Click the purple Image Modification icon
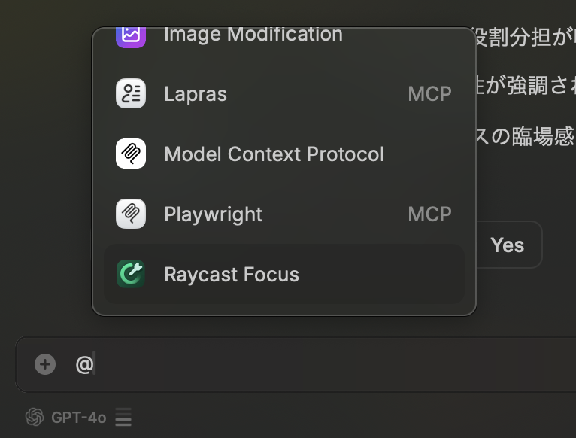Screen dimensions: 576x438 pos(131,37)
